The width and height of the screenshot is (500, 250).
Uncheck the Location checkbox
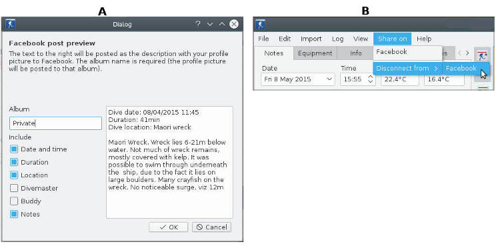click(14, 175)
